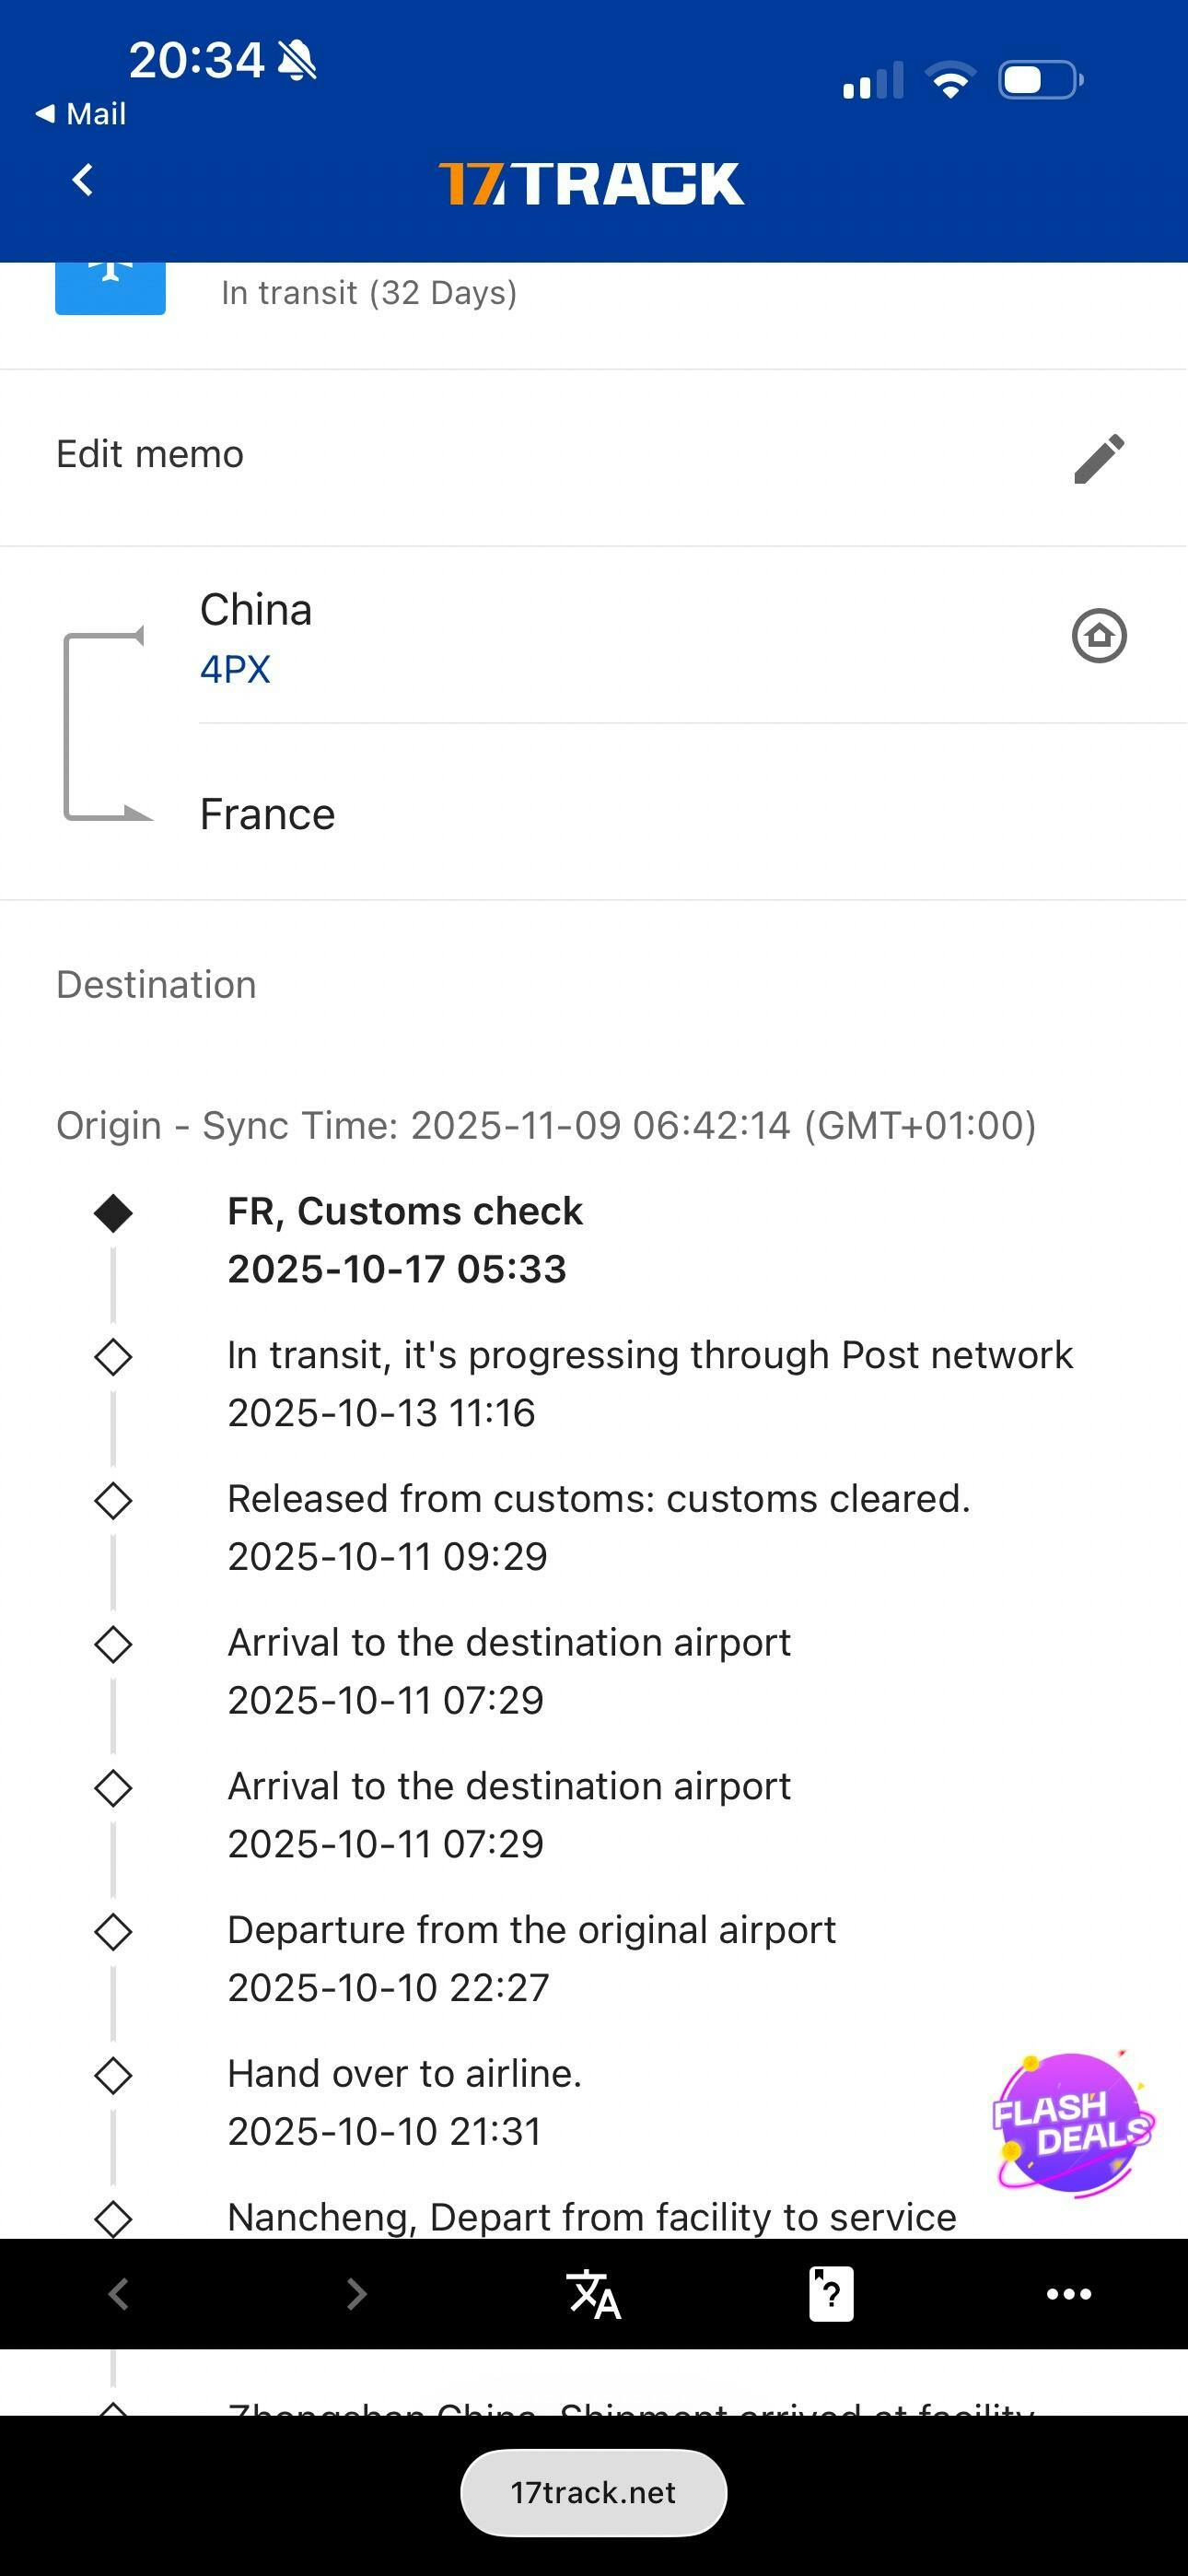Tap the FR Customs check timeline marker
Screen dimensions: 1188x2576
point(113,1213)
